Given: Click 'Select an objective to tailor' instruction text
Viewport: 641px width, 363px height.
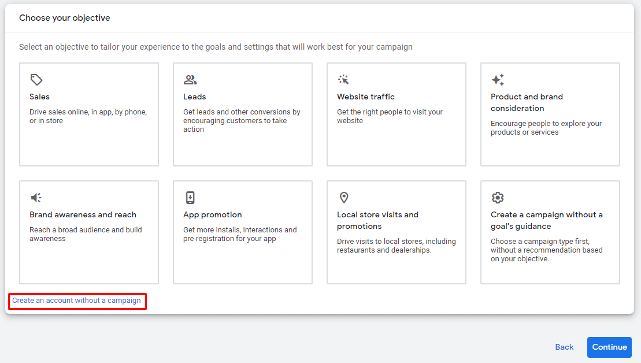Looking at the screenshot, I should pyautogui.click(x=216, y=47).
